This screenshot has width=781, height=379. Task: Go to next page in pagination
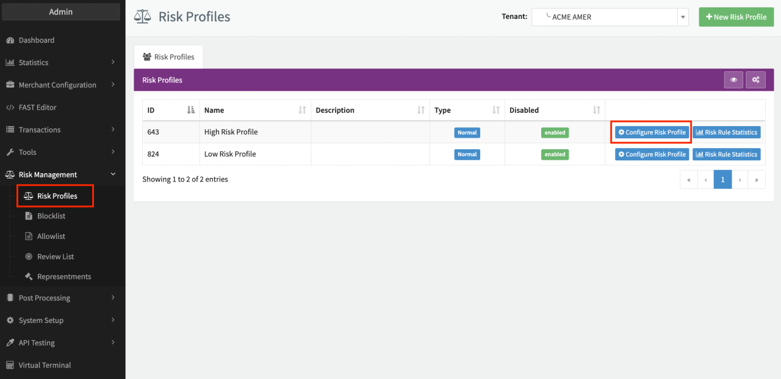tap(740, 180)
